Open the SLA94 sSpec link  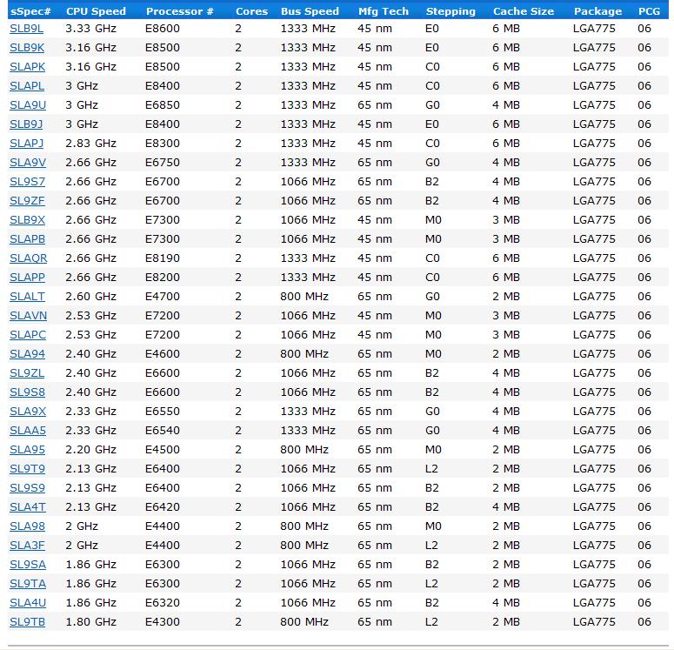(x=27, y=354)
